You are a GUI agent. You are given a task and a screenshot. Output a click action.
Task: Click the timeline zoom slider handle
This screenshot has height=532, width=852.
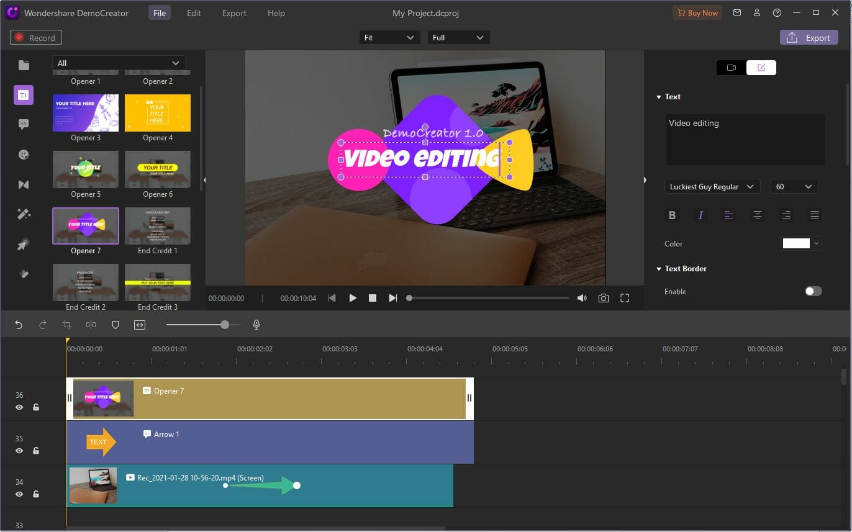pos(225,325)
